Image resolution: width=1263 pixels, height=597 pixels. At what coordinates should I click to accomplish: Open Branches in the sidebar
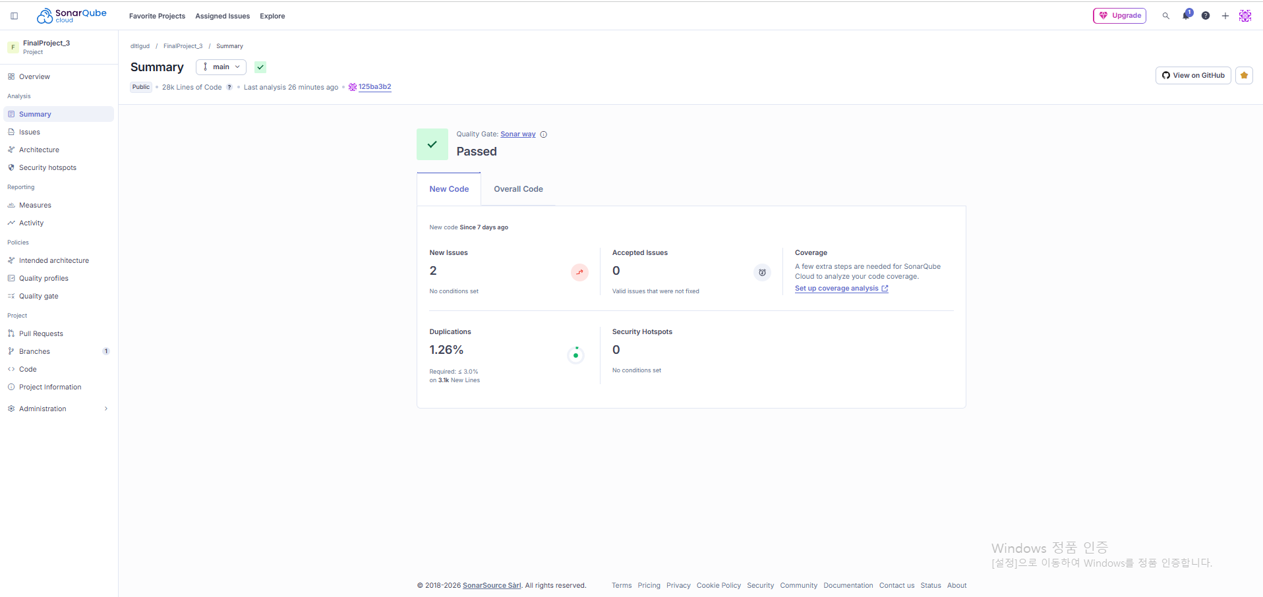58,351
